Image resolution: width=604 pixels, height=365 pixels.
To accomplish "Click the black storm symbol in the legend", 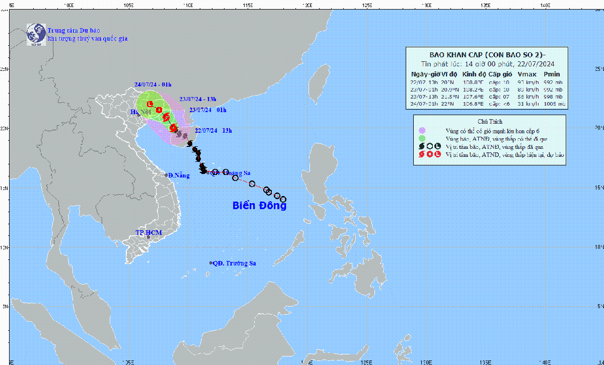I will 422,146.
